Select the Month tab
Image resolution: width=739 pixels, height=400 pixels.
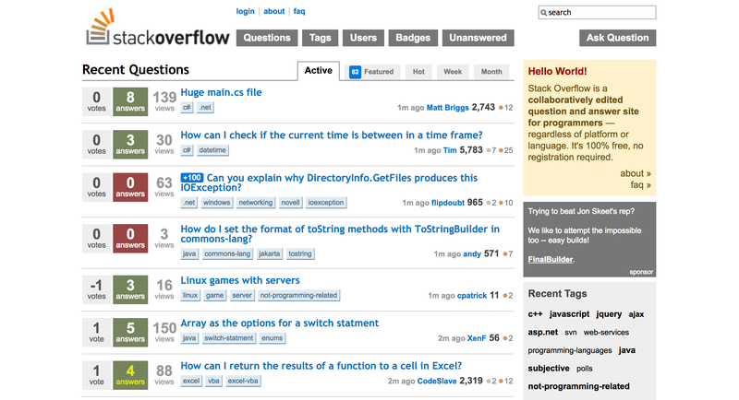point(491,72)
